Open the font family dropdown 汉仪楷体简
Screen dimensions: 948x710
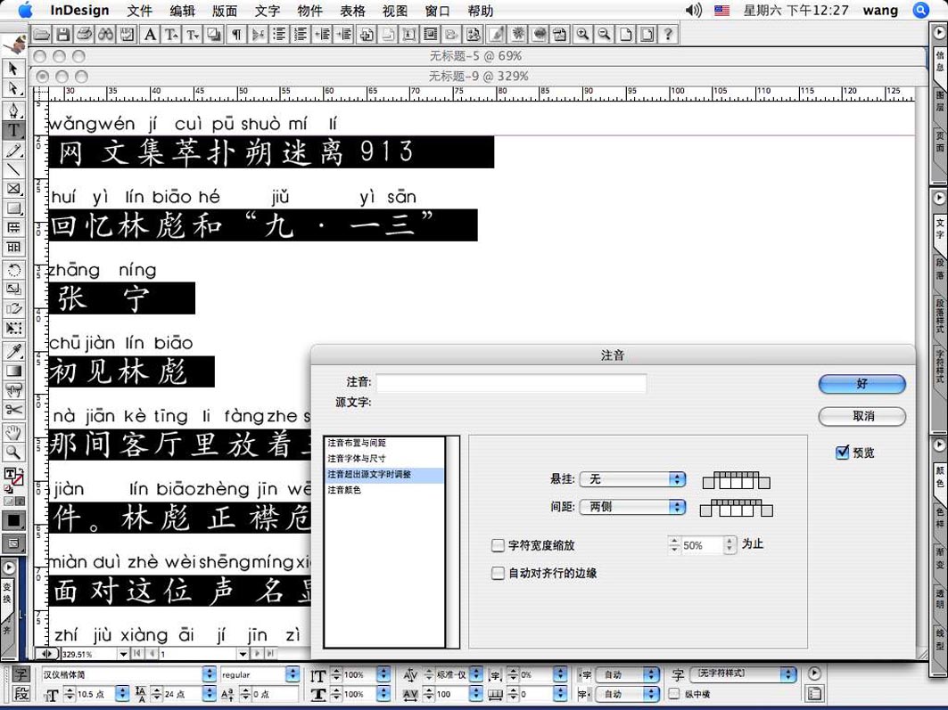coord(128,675)
